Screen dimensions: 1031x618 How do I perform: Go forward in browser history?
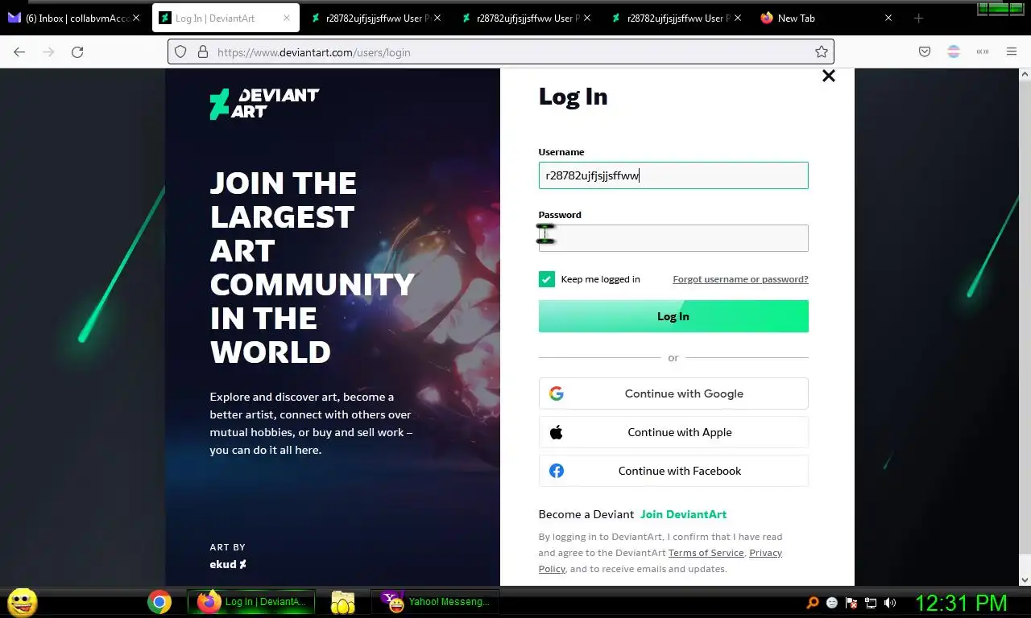(48, 51)
